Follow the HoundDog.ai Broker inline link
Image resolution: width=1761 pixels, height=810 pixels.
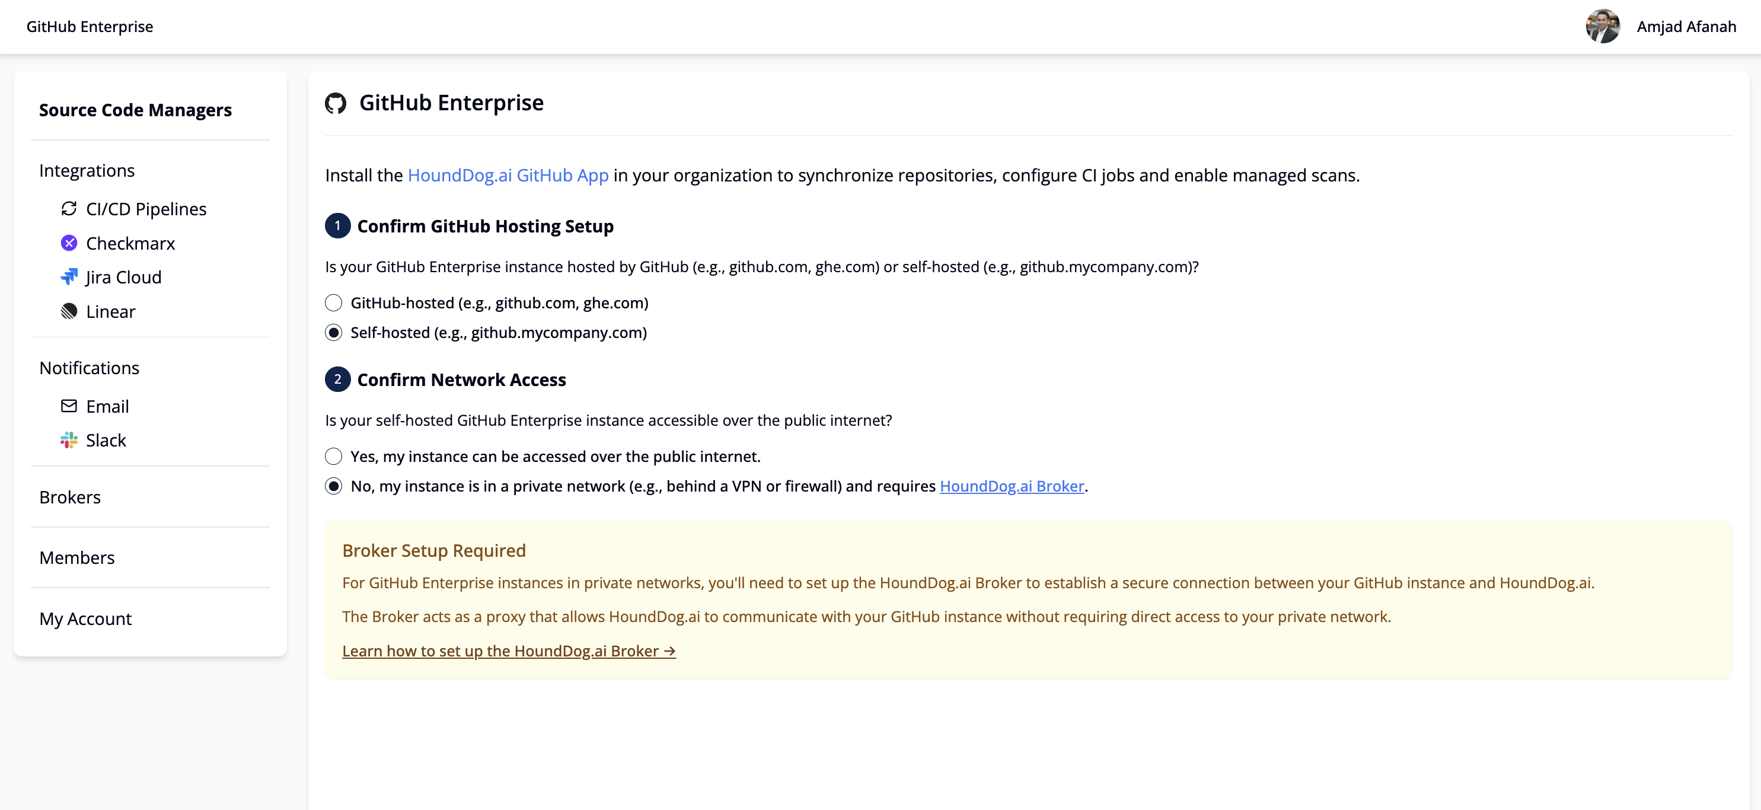[1012, 486]
